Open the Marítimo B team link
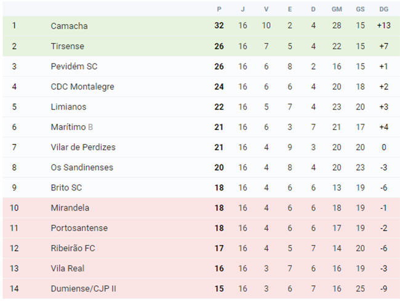This screenshot has height=303, width=400. coord(71,127)
